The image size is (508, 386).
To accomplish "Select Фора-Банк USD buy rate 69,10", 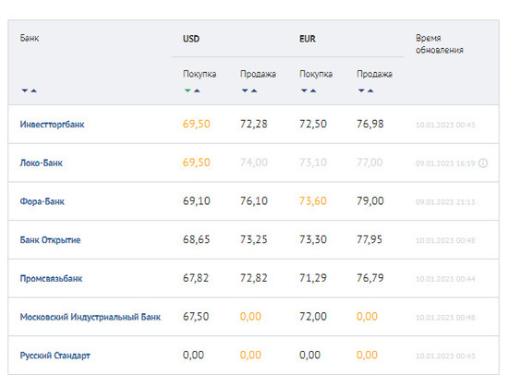I will (197, 201).
